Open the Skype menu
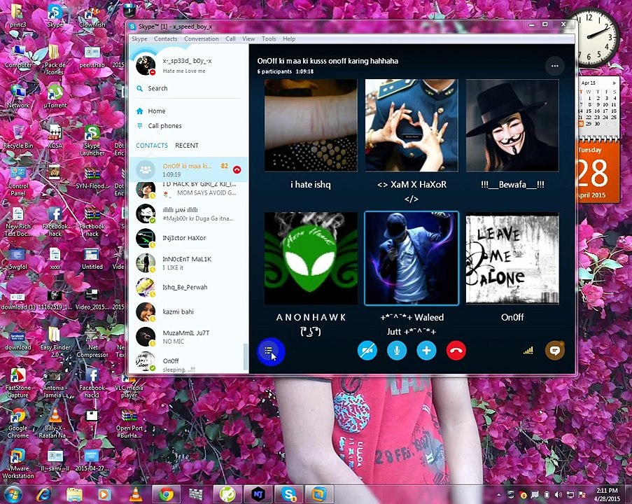This screenshot has width=632, height=504. point(139,38)
